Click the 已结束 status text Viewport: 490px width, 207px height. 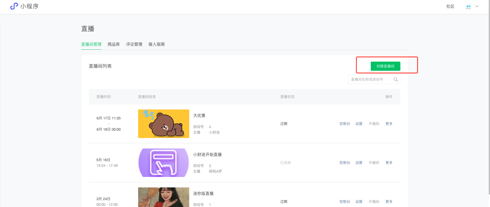(x=285, y=163)
